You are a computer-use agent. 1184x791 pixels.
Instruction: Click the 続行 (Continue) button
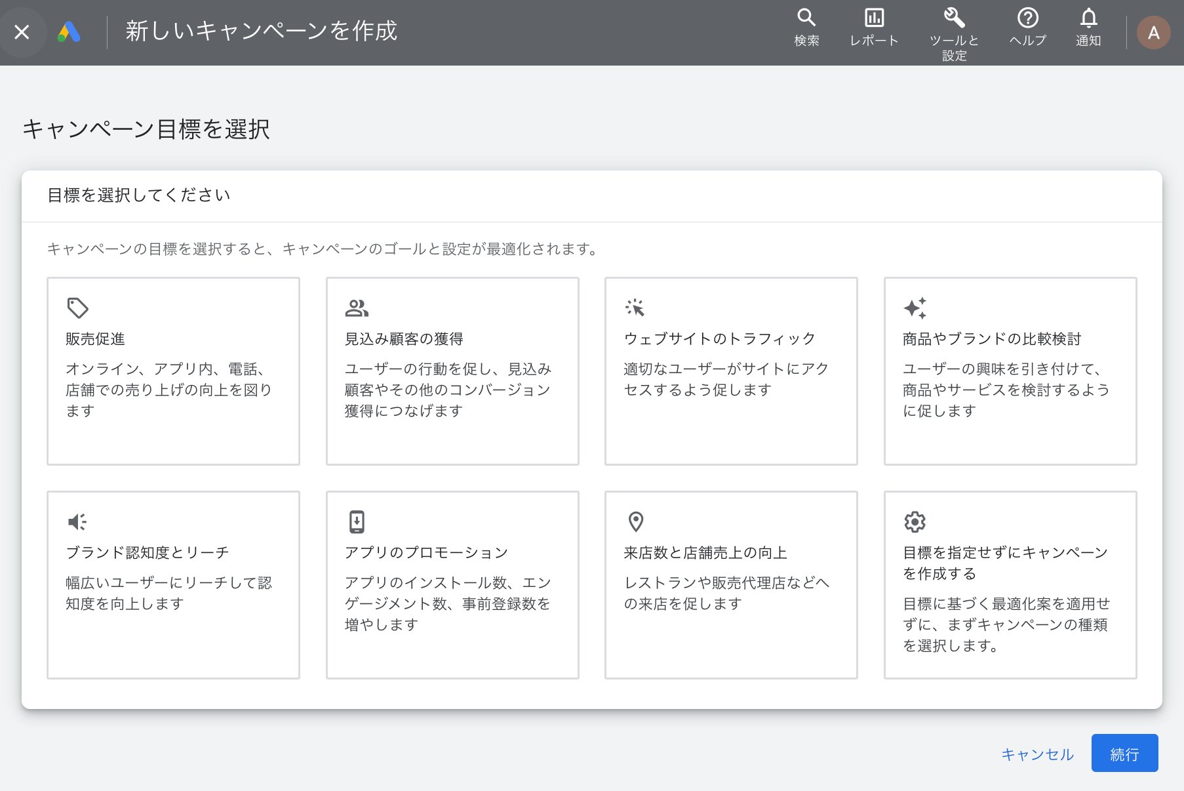coord(1125,754)
